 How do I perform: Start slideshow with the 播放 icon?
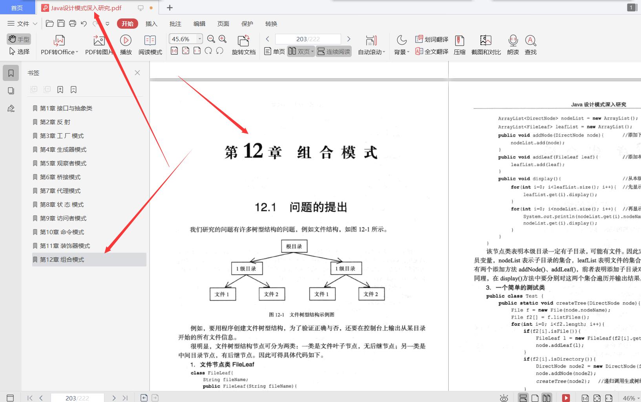(125, 44)
